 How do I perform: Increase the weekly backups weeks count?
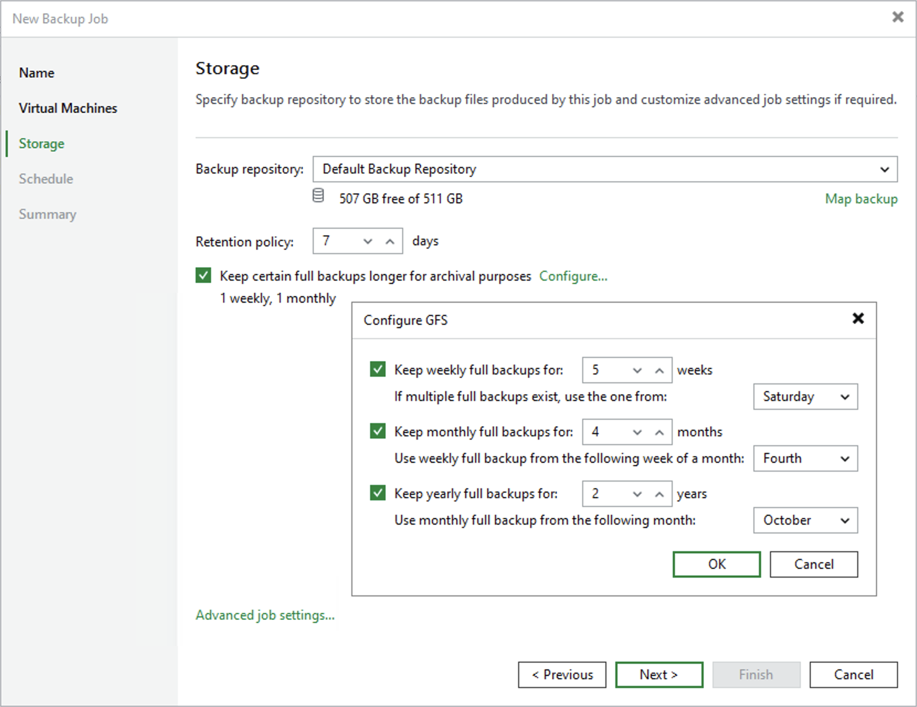pyautogui.click(x=659, y=371)
